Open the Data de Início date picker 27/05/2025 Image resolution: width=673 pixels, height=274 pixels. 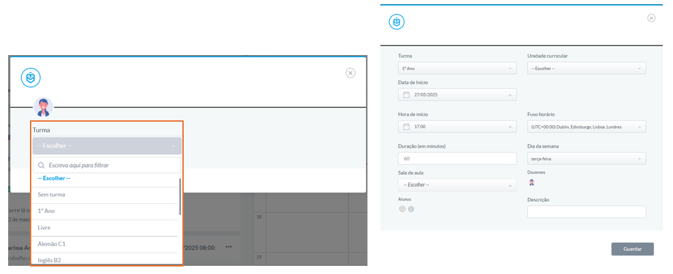(x=457, y=95)
